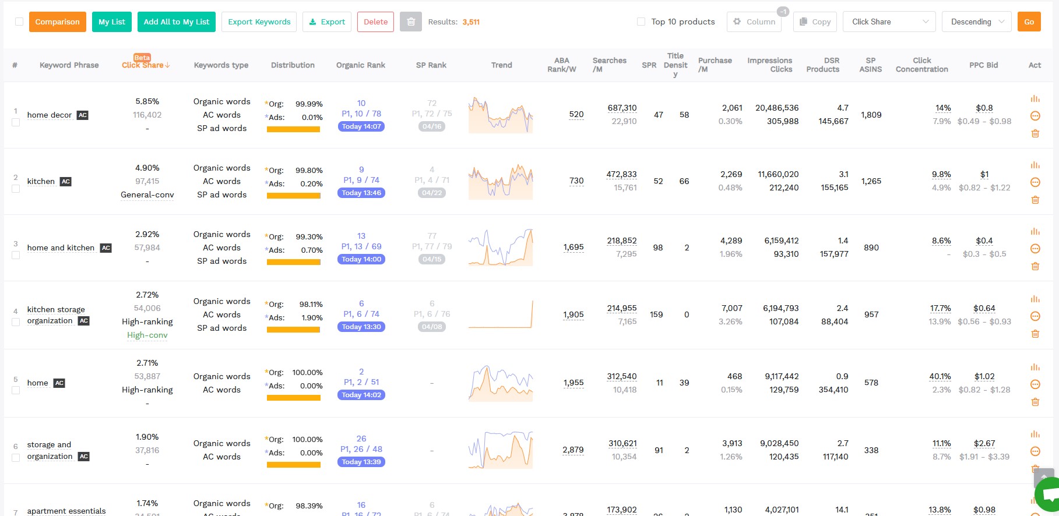Open the Descending sort order dropdown
This screenshot has width=1059, height=516.
click(x=977, y=22)
